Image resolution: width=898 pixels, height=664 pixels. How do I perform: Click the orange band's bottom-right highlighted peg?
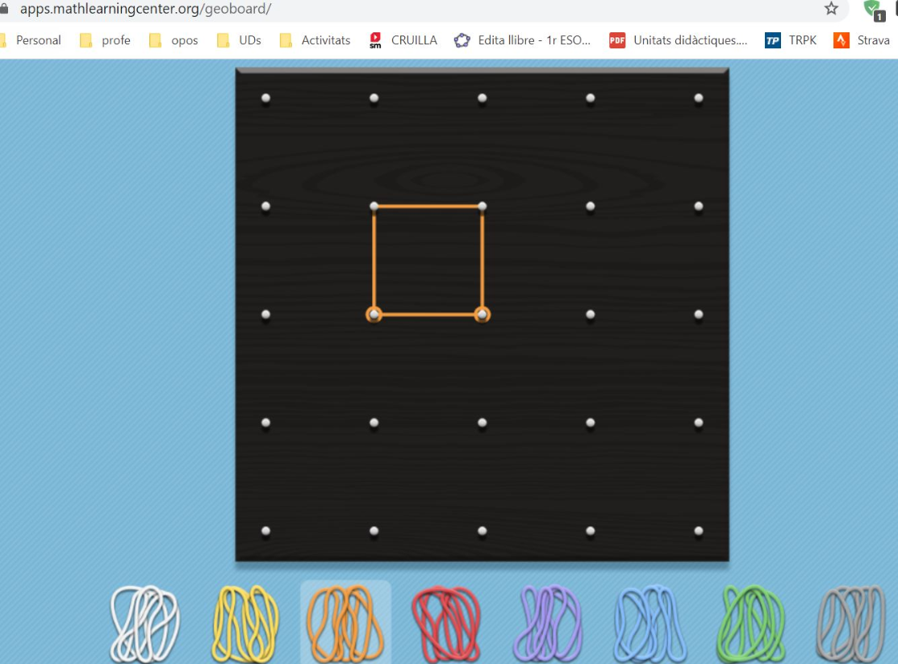point(482,315)
